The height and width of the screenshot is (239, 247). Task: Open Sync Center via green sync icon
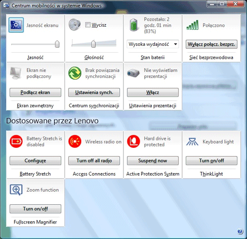[x=75, y=73]
